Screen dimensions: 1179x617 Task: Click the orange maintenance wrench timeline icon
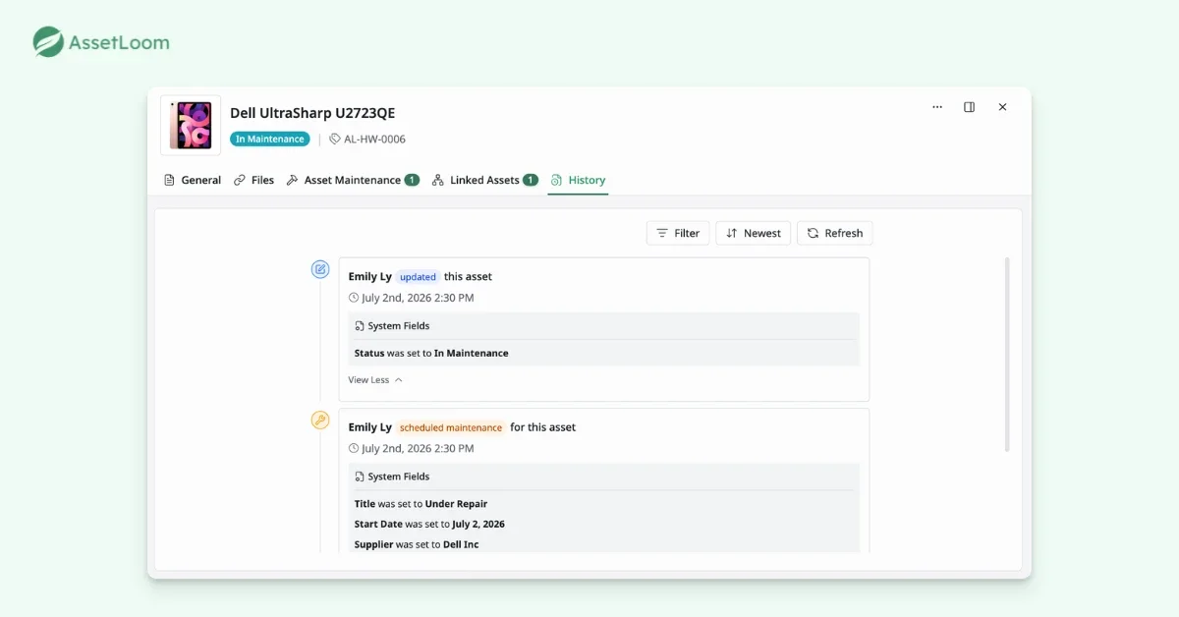[320, 421]
